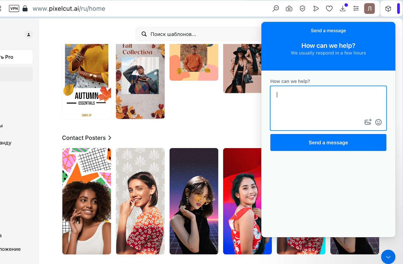
Task: Open the easy setup sliders icon
Action: click(356, 9)
